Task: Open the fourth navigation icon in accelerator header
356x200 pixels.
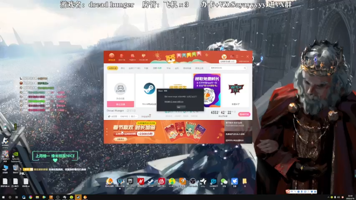Action: pyautogui.click(x=143, y=57)
